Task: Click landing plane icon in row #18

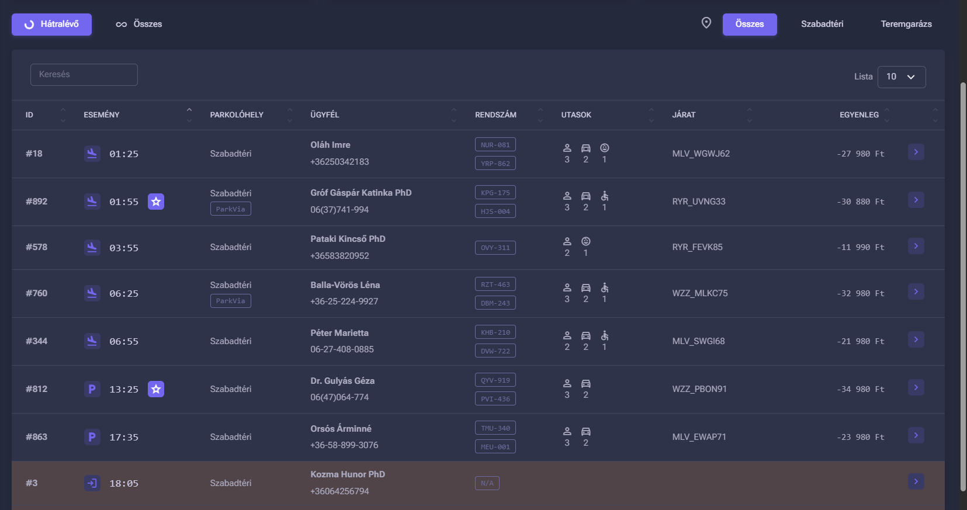Action: (x=92, y=153)
